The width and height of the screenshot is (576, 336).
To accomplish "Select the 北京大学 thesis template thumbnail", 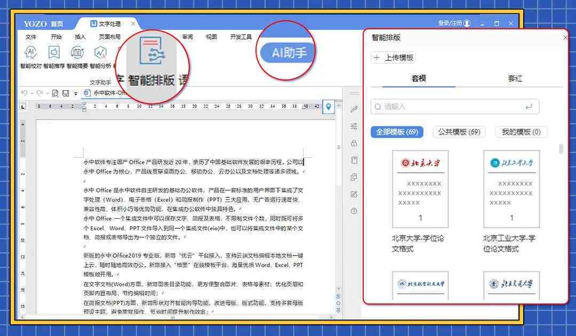I will click(420, 189).
